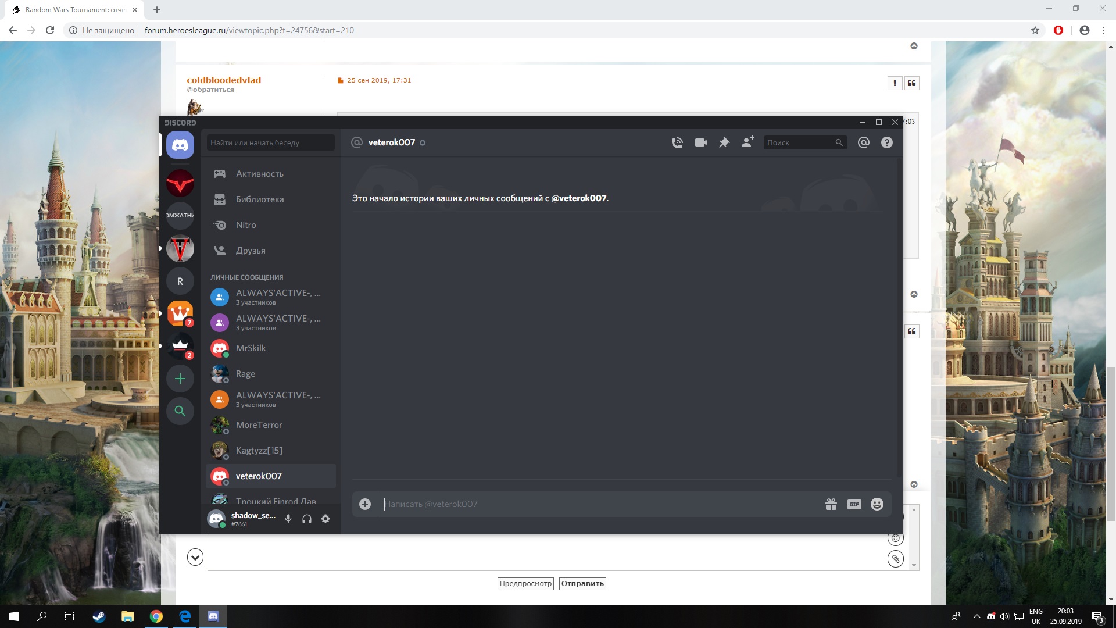Open a new browser tab

[157, 10]
